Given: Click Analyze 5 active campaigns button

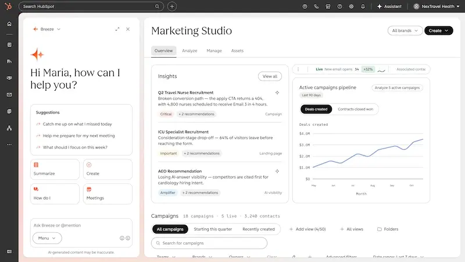Looking at the screenshot, I should pos(397,88).
